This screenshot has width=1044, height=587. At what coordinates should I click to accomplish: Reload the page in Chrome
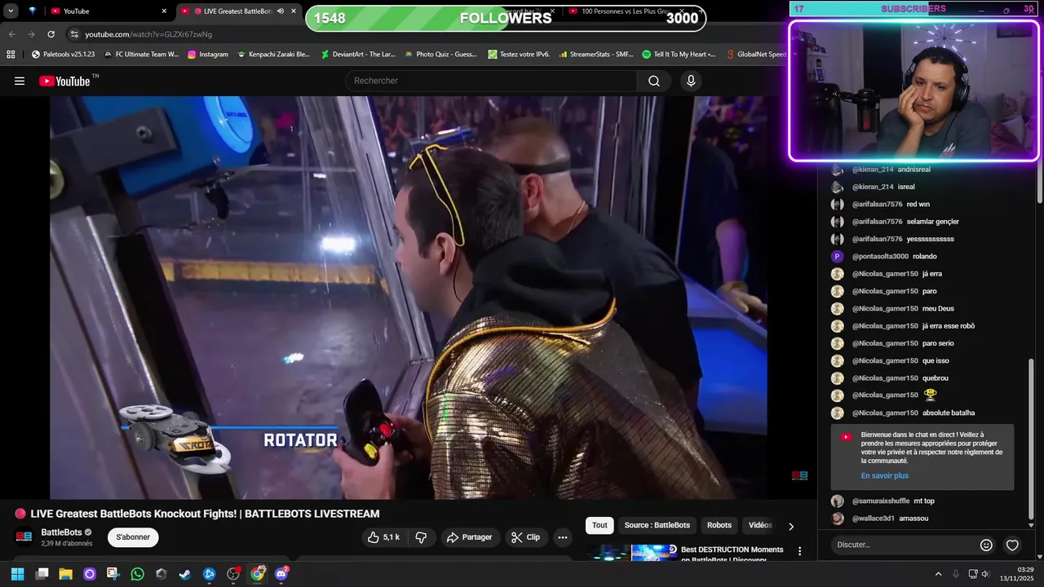coord(51,34)
